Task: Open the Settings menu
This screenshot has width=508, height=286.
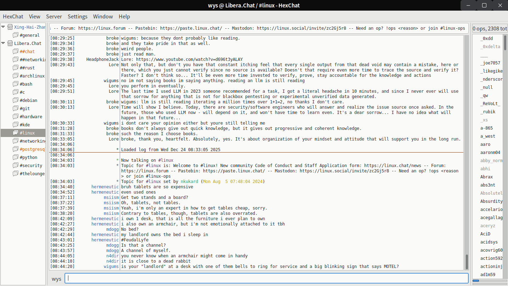Action: click(x=77, y=16)
